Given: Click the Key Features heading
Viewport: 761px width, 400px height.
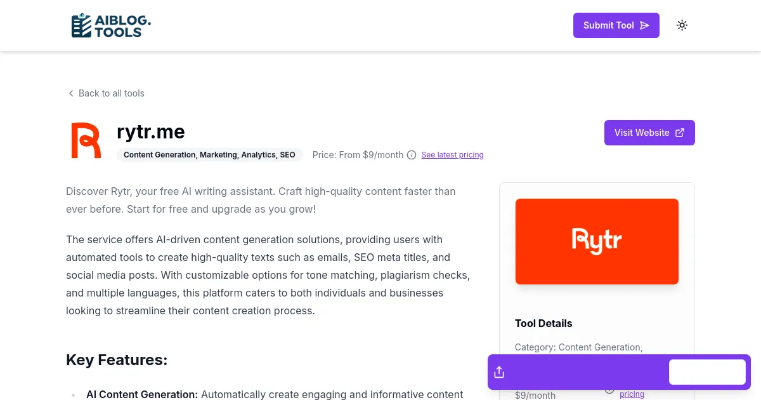Looking at the screenshot, I should 117,360.
